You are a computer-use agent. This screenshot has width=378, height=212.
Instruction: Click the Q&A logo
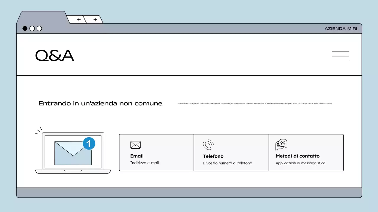point(54,55)
